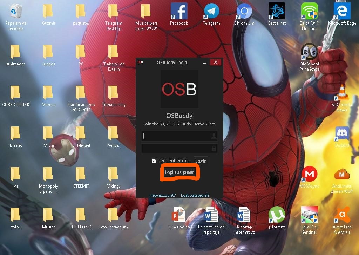Viewport: 359px width, 255px height.
Task: Click the Login button
Action: (201, 161)
